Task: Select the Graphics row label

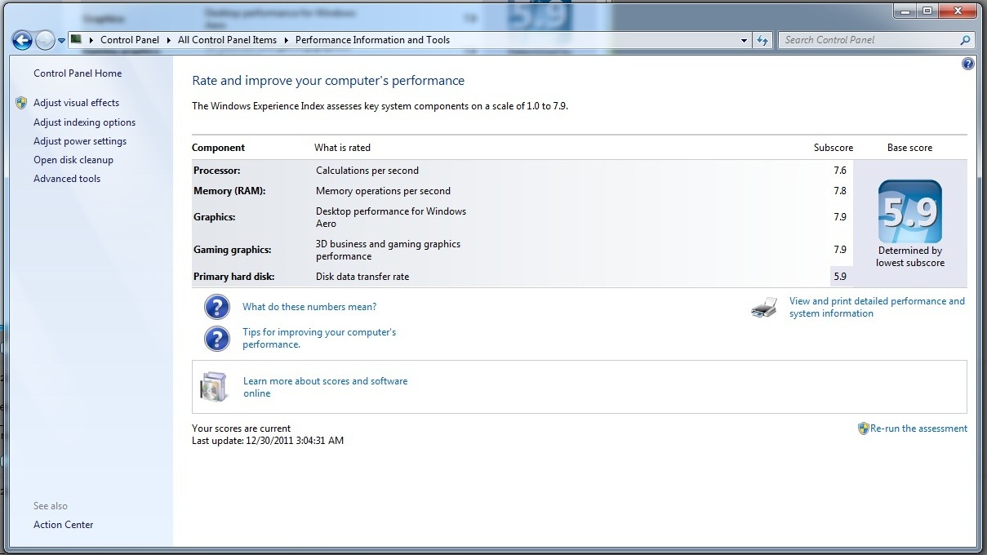Action: [214, 217]
